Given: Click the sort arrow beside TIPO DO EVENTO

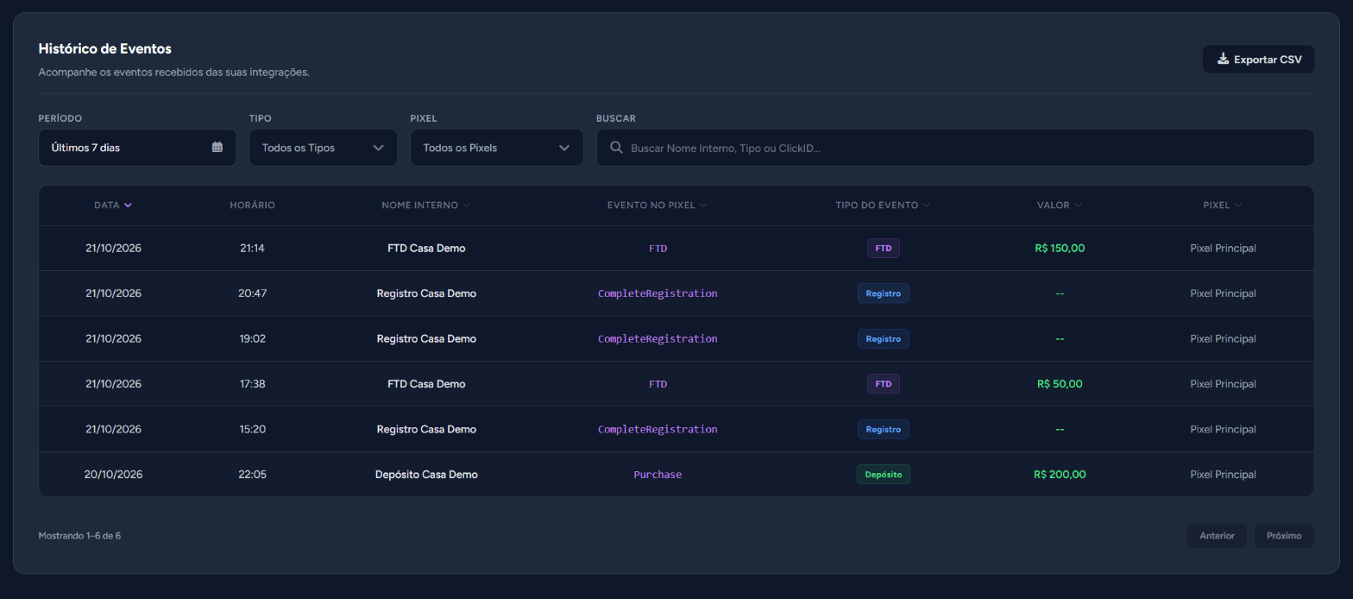Looking at the screenshot, I should [x=927, y=205].
